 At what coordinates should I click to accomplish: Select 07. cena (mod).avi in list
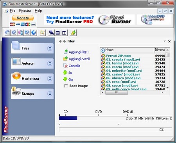point(121,82)
